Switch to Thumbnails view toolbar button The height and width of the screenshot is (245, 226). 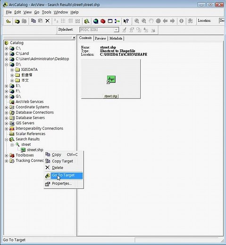pyautogui.click(x=77, y=21)
